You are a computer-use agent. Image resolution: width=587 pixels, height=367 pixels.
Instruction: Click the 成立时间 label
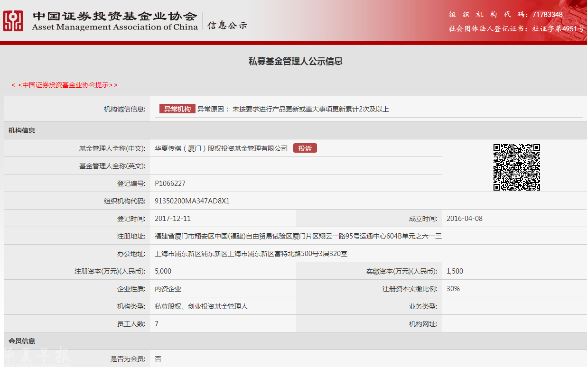point(423,219)
